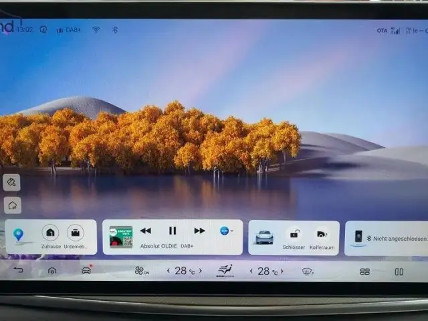Open vehicle settings car icon in bottom bar
Viewport: 428px width, 321px height.
pyautogui.click(x=86, y=271)
